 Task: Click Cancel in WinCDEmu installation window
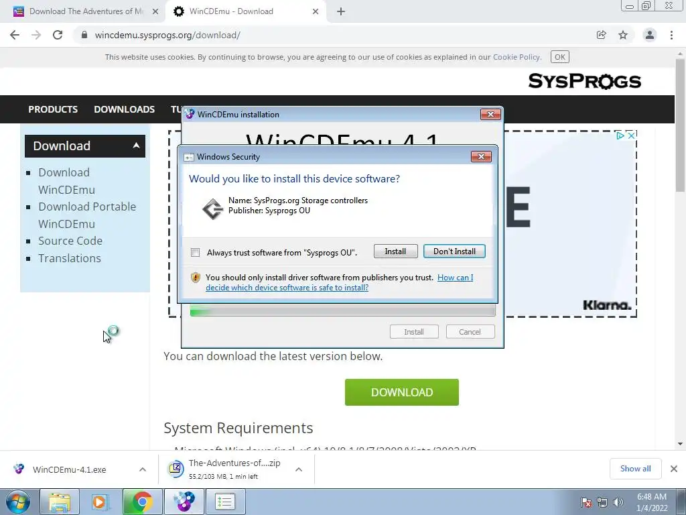tap(470, 332)
